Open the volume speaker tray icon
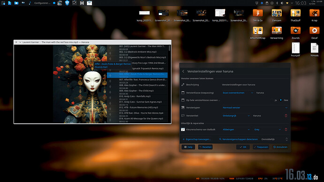The image size is (324, 182). (x=282, y=3)
